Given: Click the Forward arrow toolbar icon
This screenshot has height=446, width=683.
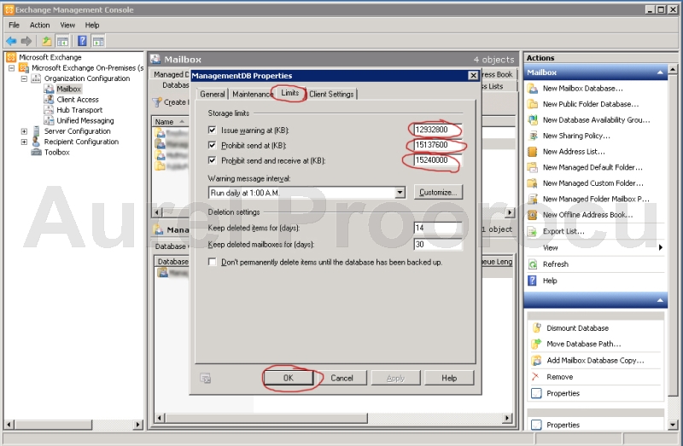Looking at the screenshot, I should (x=26, y=41).
